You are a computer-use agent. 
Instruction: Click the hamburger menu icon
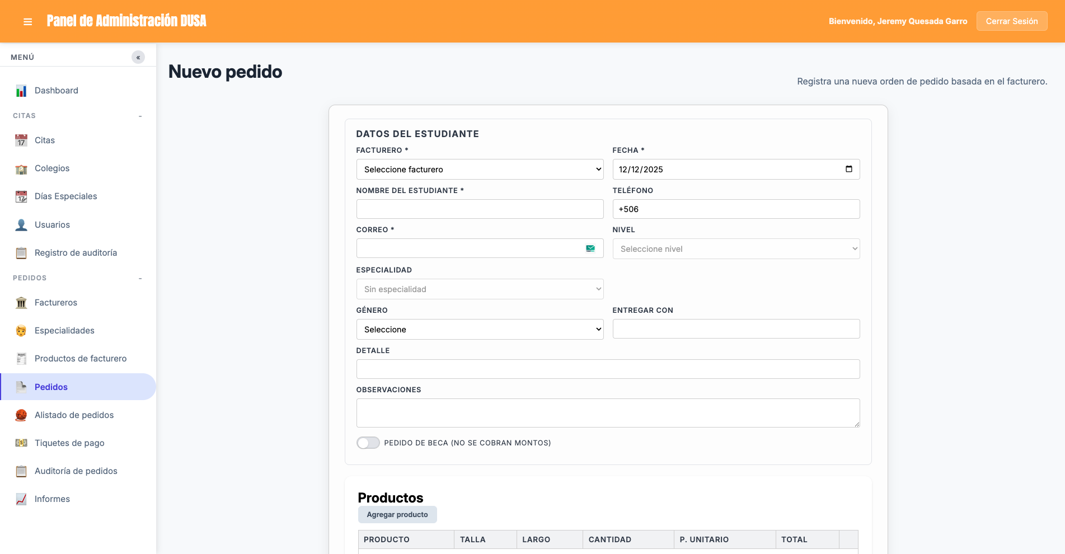click(x=27, y=22)
